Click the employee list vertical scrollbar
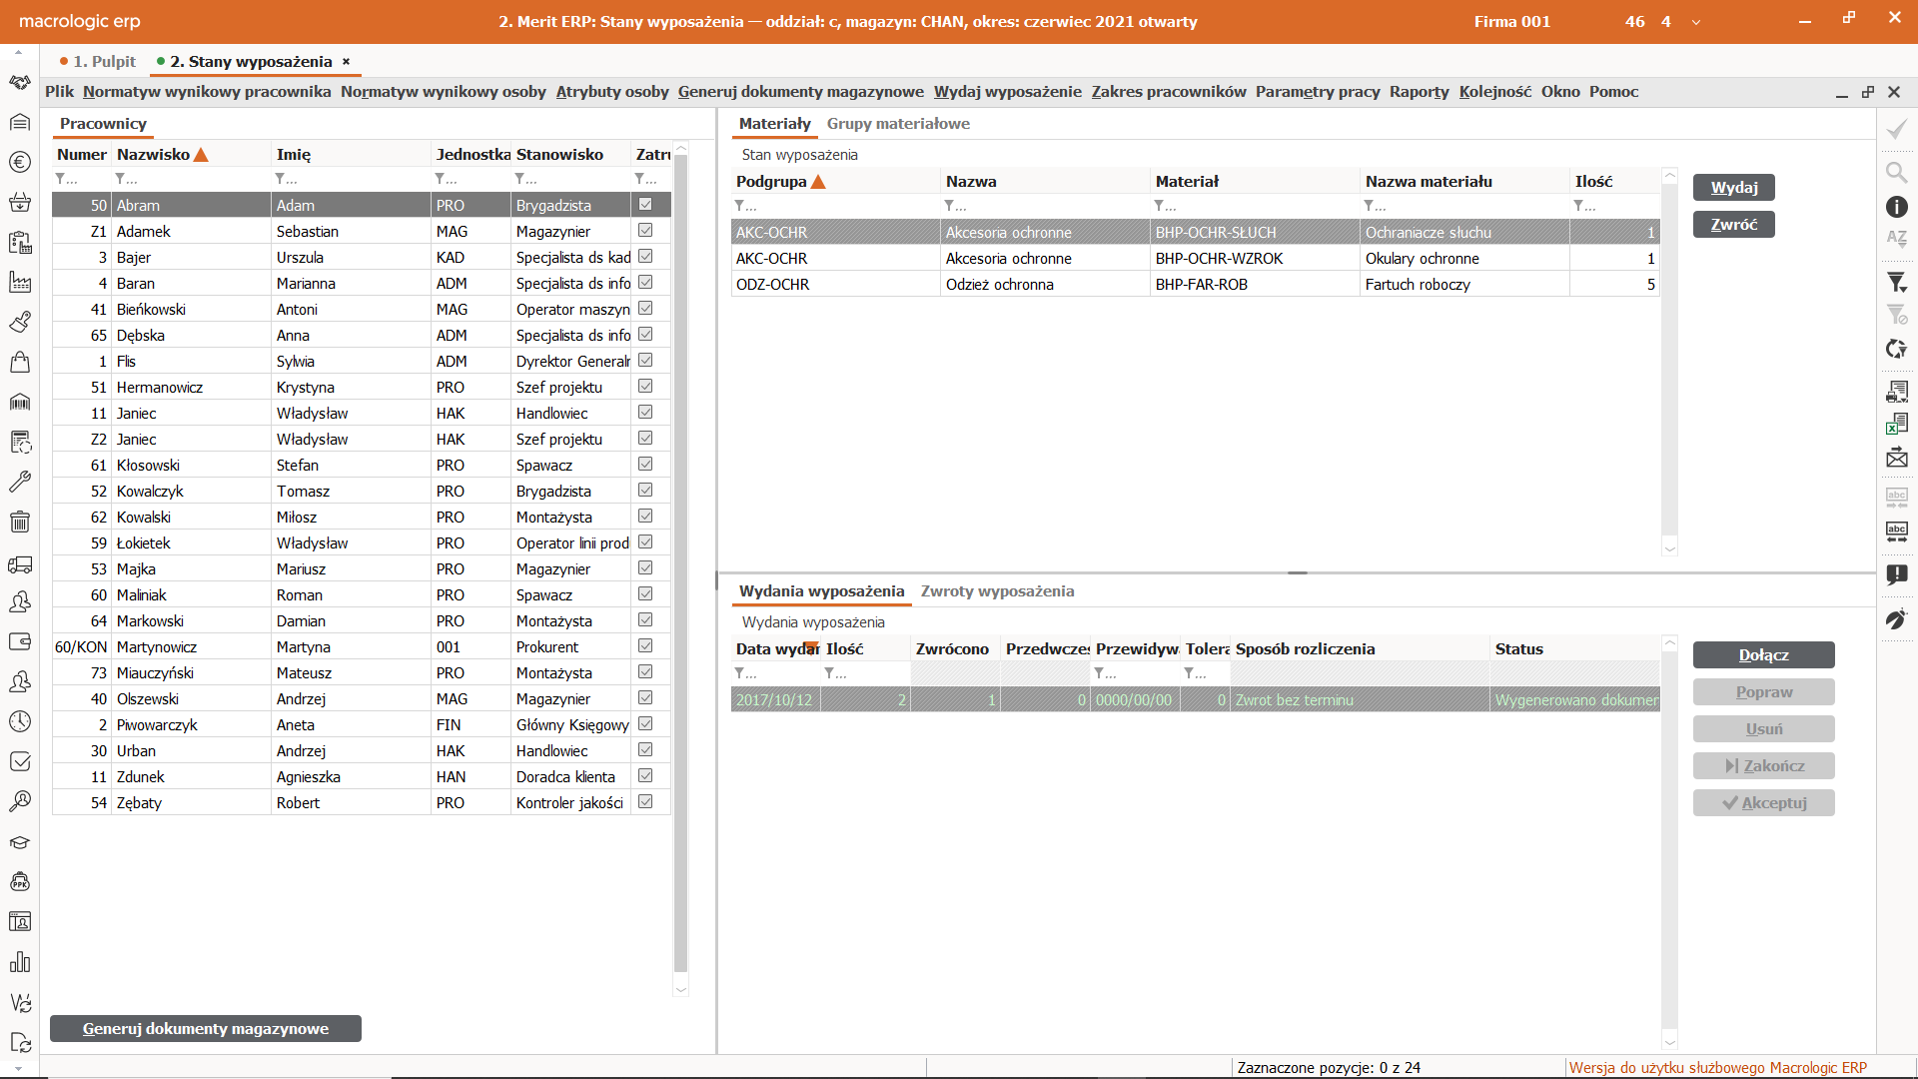The image size is (1918, 1079). click(x=681, y=559)
